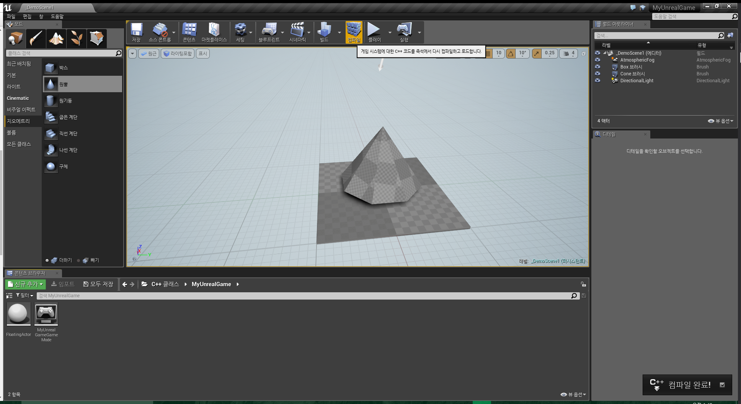Viewport: 741px width, 404px height.
Task: Select Place mode icon in Modes panel
Action: (x=16, y=38)
